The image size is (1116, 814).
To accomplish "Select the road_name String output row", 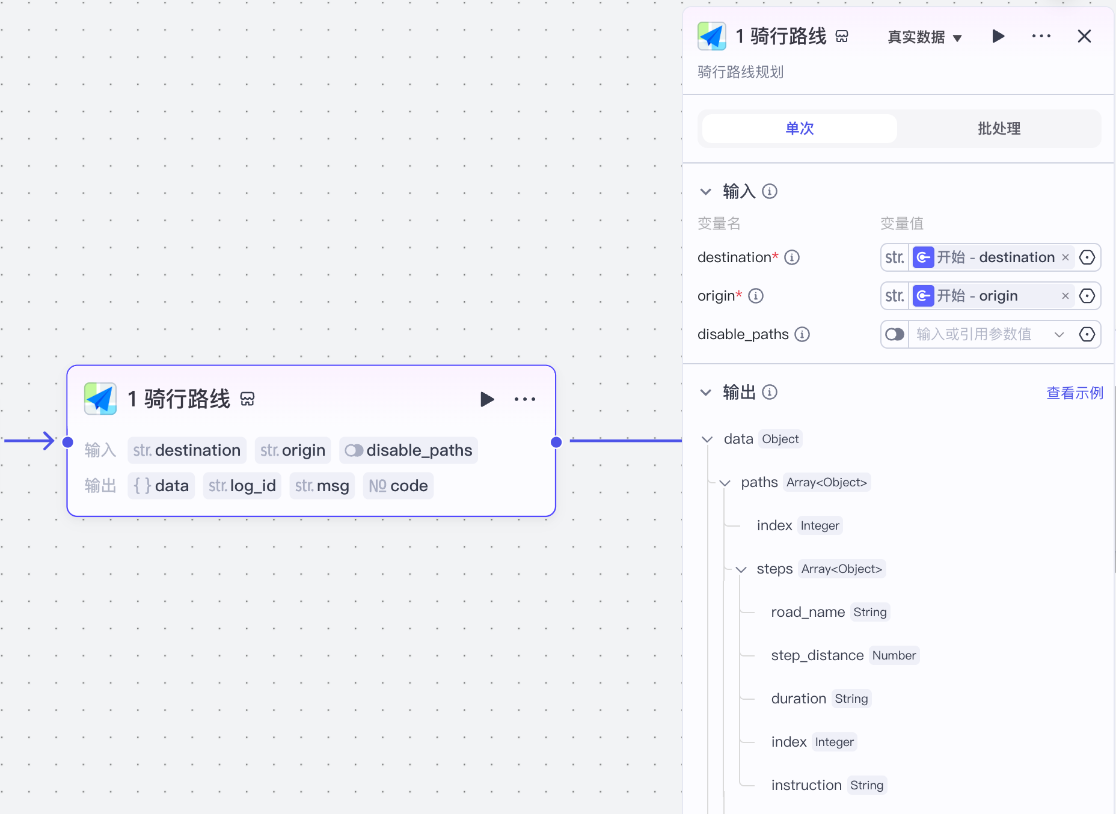I will 830,612.
